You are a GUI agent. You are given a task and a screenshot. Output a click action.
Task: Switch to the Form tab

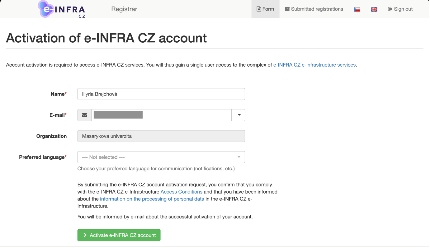tap(265, 9)
